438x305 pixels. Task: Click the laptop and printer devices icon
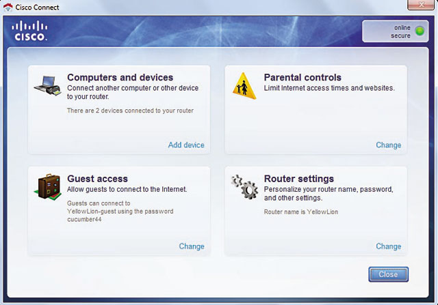pyautogui.click(x=48, y=86)
